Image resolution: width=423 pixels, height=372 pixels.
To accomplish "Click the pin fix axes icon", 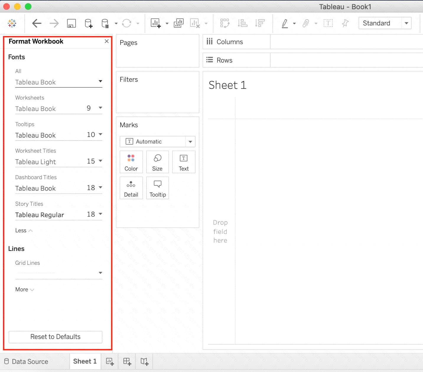I will point(345,23).
